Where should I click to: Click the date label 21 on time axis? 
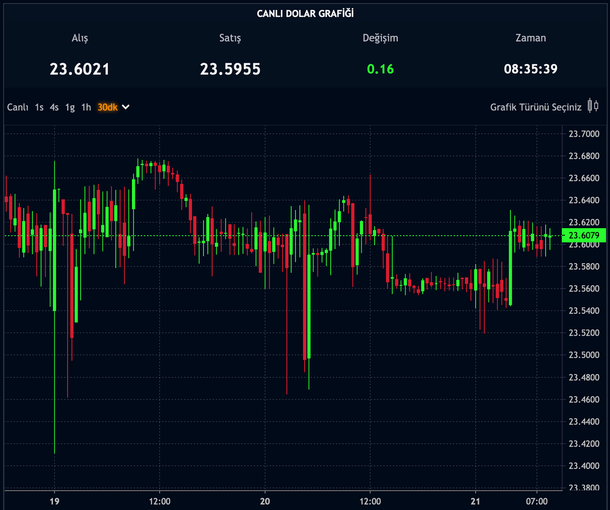pyautogui.click(x=475, y=501)
